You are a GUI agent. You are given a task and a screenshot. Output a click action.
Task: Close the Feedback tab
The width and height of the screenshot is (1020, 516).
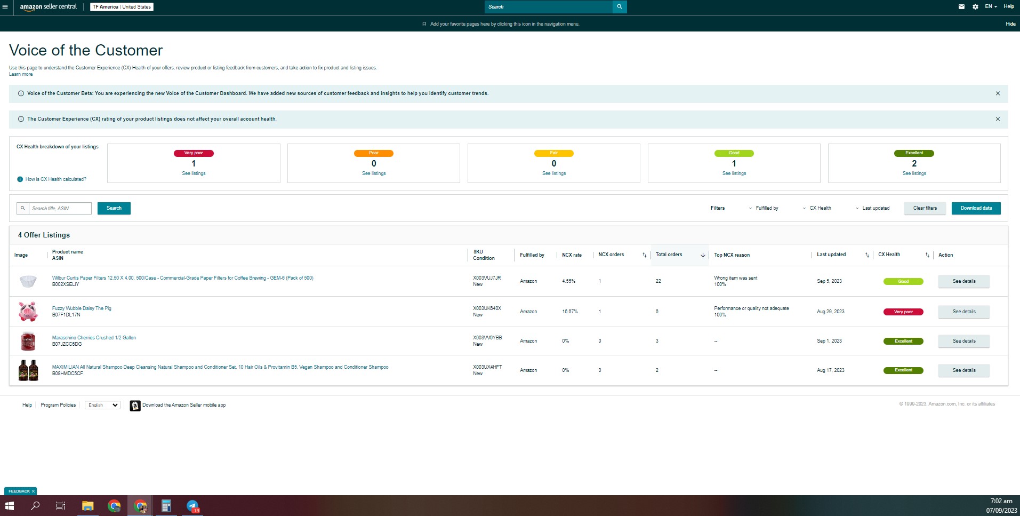pyautogui.click(x=33, y=491)
